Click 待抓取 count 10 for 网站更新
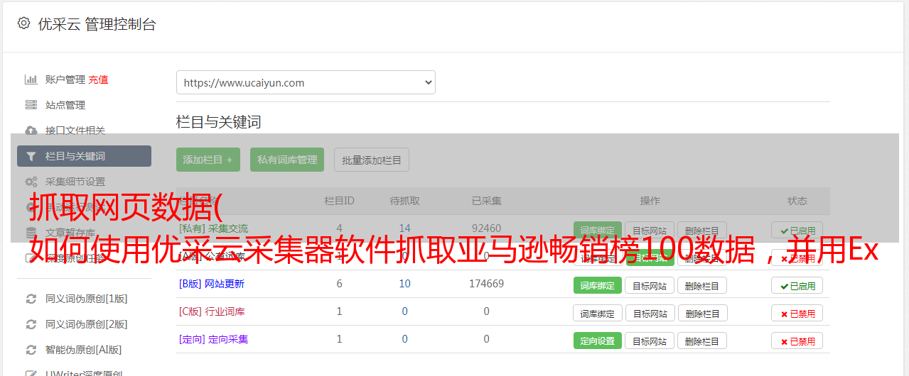The width and height of the screenshot is (909, 376). pos(404,284)
